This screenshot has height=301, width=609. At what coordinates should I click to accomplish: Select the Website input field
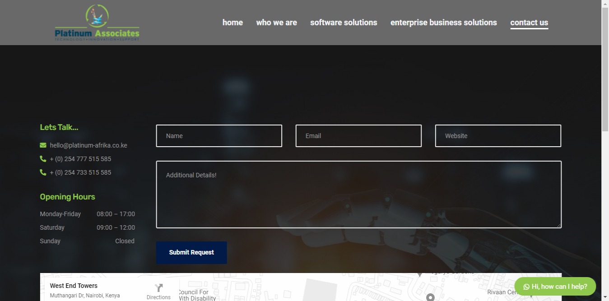498,136
